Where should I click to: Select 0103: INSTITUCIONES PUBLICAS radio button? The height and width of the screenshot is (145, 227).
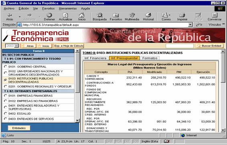pyautogui.click(x=6, y=80)
